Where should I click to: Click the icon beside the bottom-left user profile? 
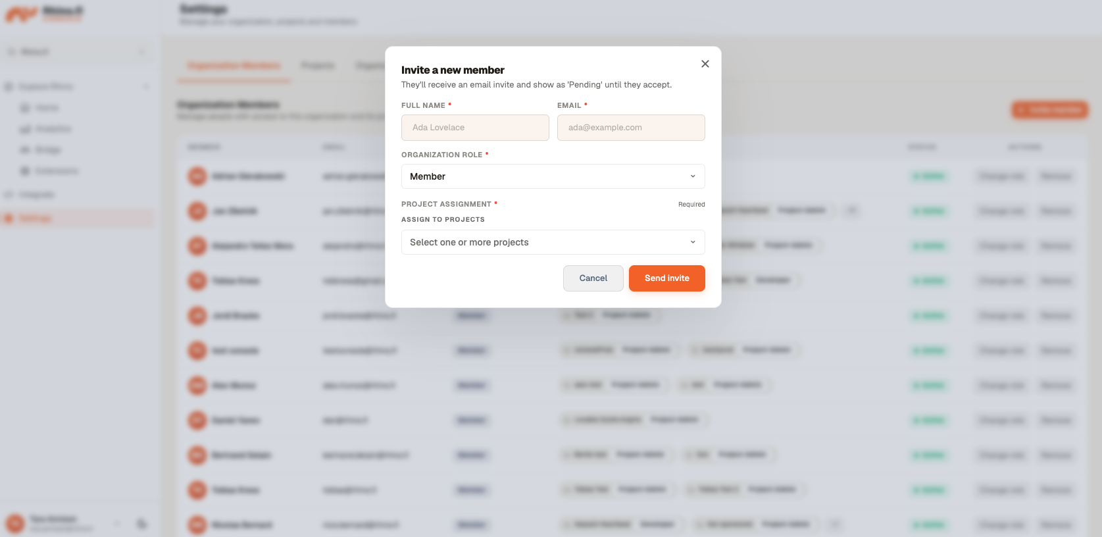pos(141,524)
